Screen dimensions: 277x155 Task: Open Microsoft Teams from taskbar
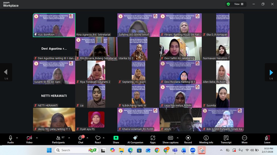[175, 150]
